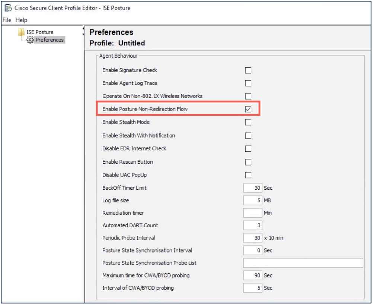Click the 'Automated DART Count' label
The image size is (373, 305).
click(x=130, y=225)
